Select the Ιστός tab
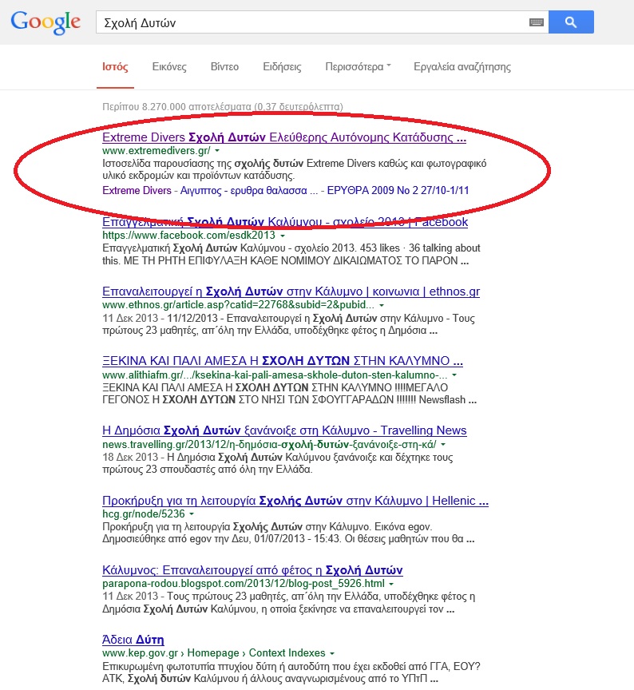Image resolution: width=634 pixels, height=690 pixels. (x=115, y=67)
